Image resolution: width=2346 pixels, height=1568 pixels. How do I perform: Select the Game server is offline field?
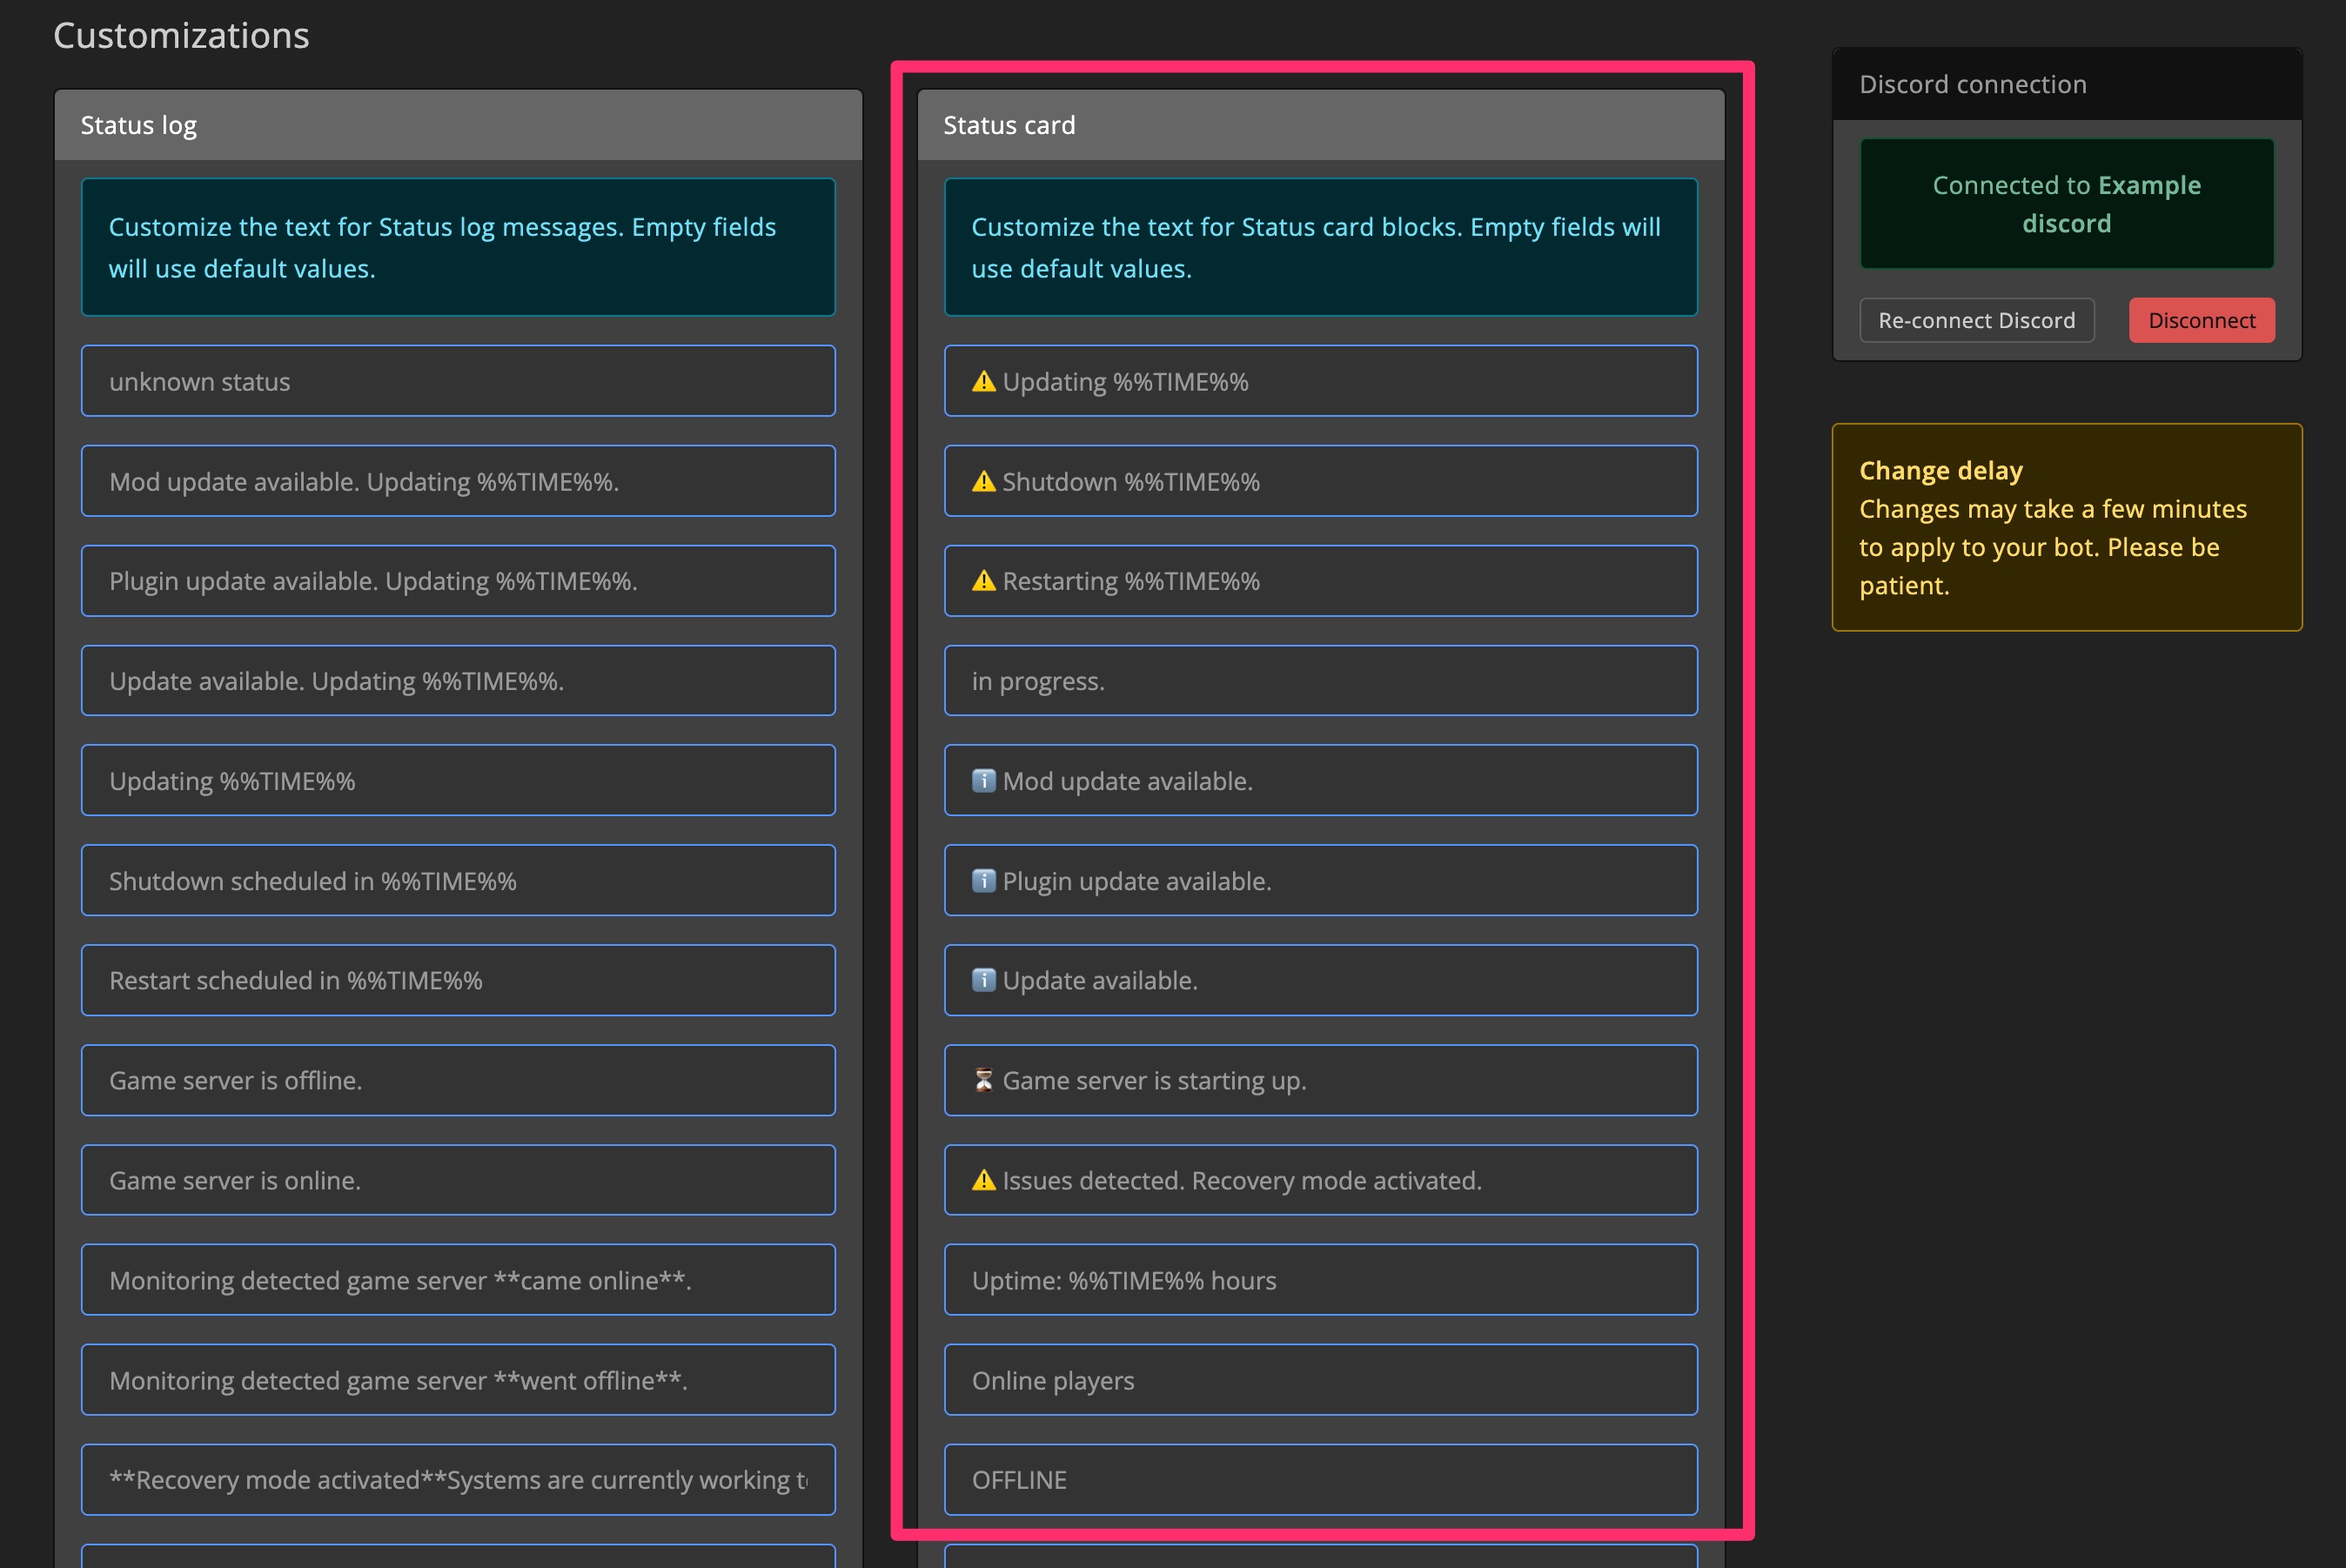(457, 1080)
